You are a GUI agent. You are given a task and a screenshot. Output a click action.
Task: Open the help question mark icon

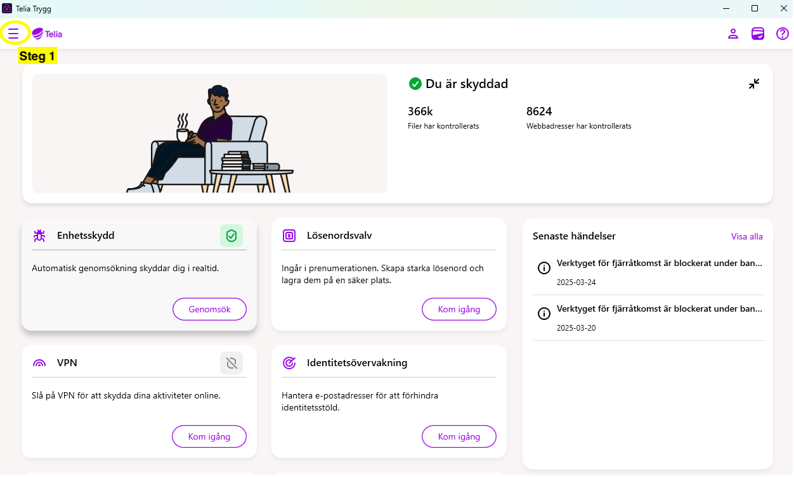(783, 34)
